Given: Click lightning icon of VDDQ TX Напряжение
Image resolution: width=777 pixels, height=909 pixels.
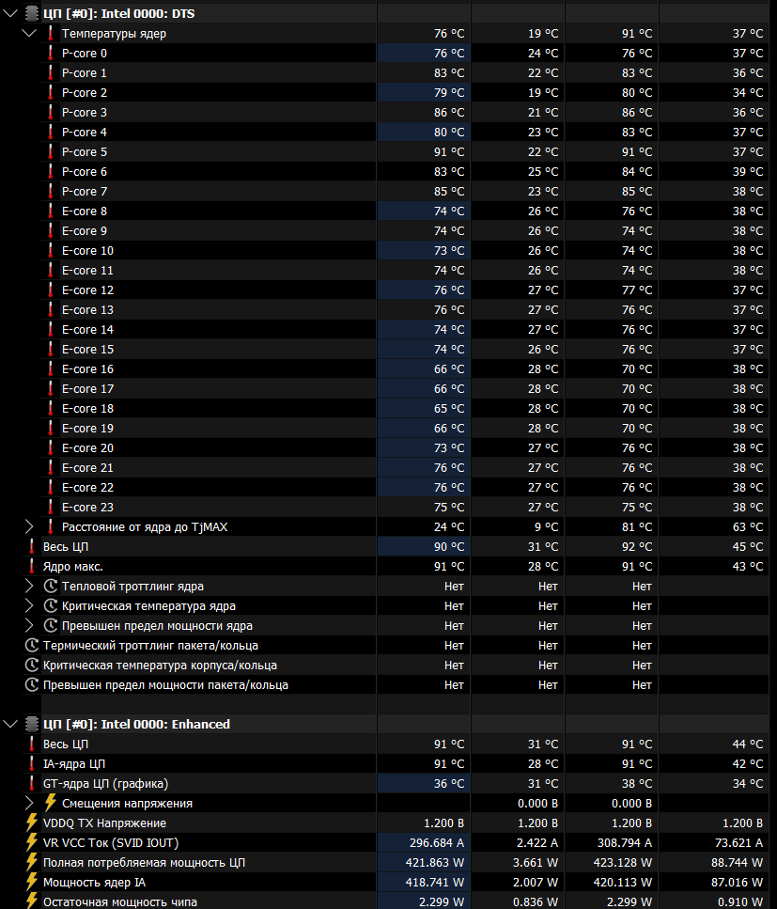Looking at the screenshot, I should [x=32, y=823].
